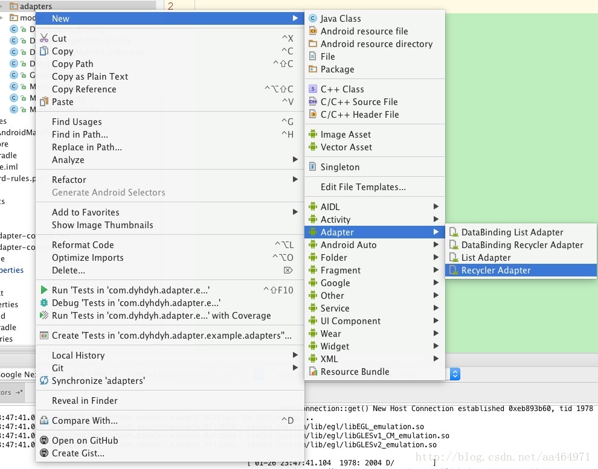The width and height of the screenshot is (598, 469).
Task: Expand the Refactor submenu arrow
Action: (x=295, y=180)
